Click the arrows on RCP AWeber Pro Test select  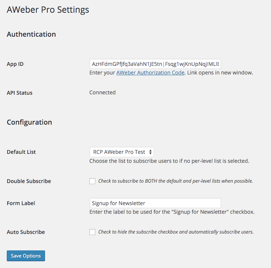151,152
